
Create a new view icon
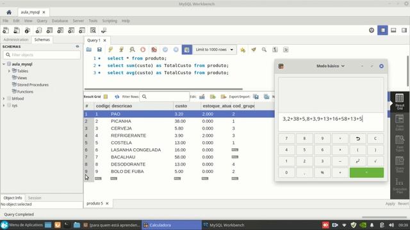60,31
